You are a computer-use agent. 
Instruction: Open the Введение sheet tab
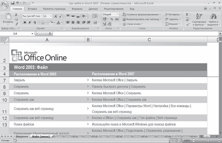[x=22, y=137]
